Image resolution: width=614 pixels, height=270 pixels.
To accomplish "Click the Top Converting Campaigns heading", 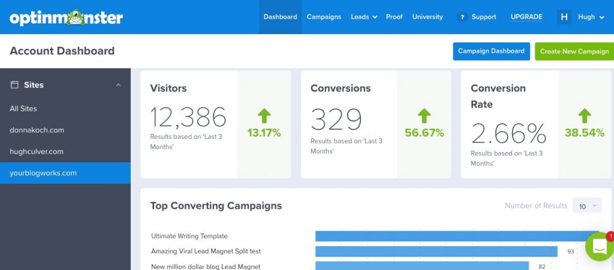I will click(x=216, y=205).
